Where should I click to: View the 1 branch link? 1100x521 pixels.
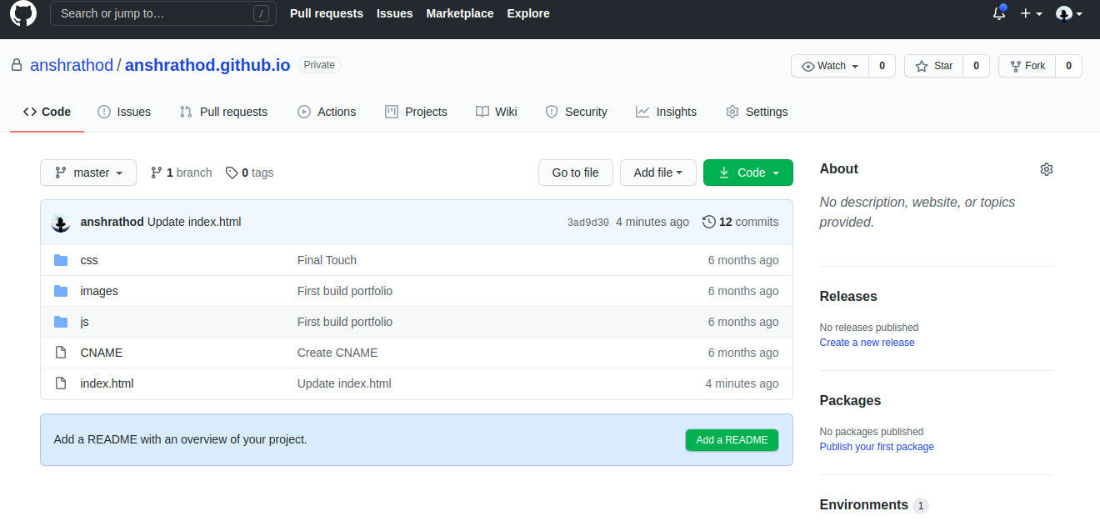pyautogui.click(x=181, y=173)
